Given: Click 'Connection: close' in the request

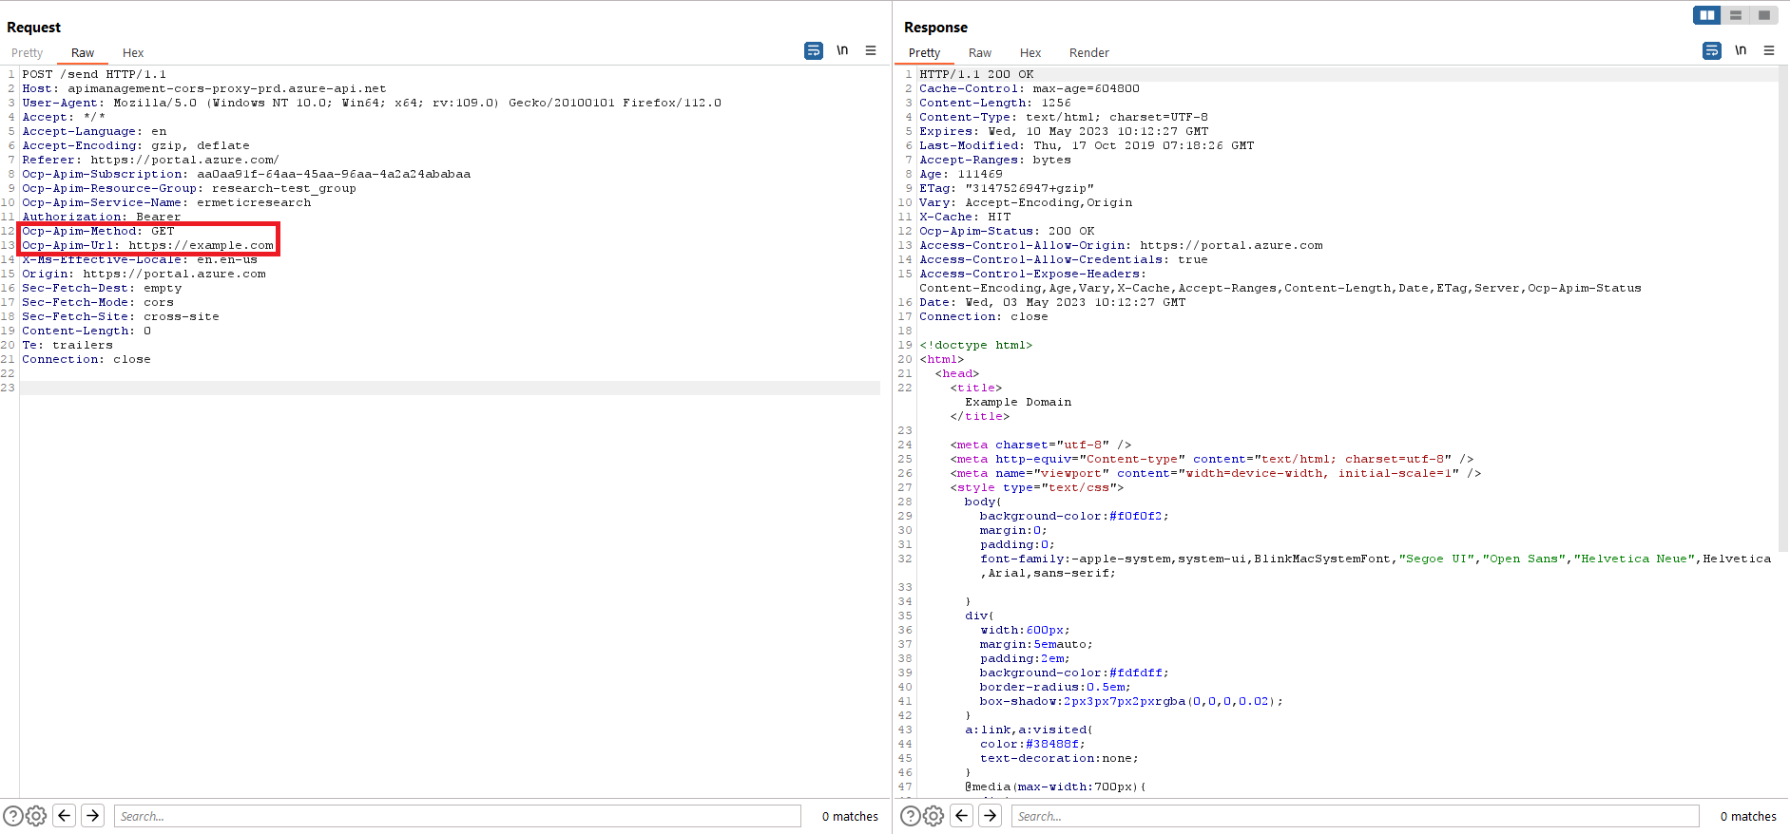Looking at the screenshot, I should 87,359.
